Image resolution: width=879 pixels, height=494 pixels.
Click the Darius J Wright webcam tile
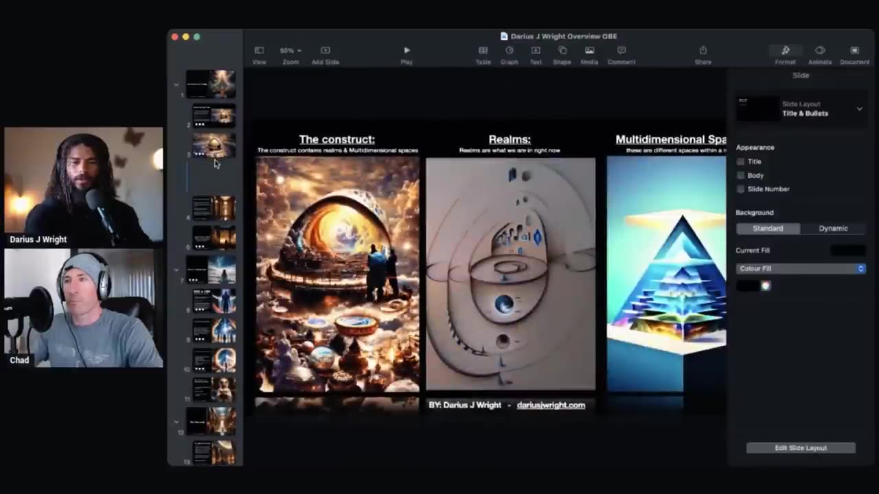click(84, 187)
